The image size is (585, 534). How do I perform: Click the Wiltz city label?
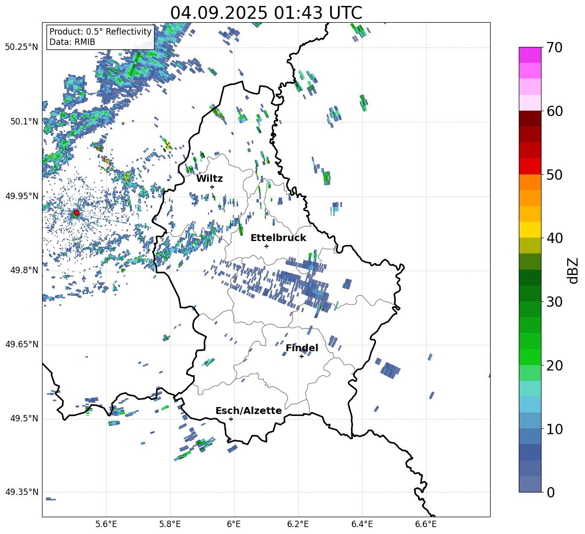pos(209,179)
